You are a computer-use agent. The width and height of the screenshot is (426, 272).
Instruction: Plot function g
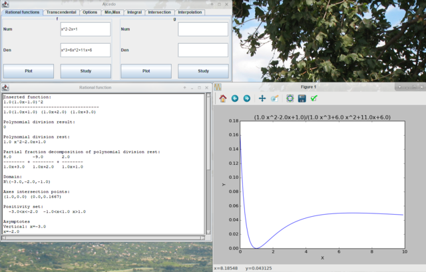click(146, 71)
